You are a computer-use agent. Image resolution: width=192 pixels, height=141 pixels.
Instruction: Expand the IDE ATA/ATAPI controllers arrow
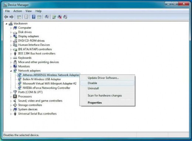[11, 50]
